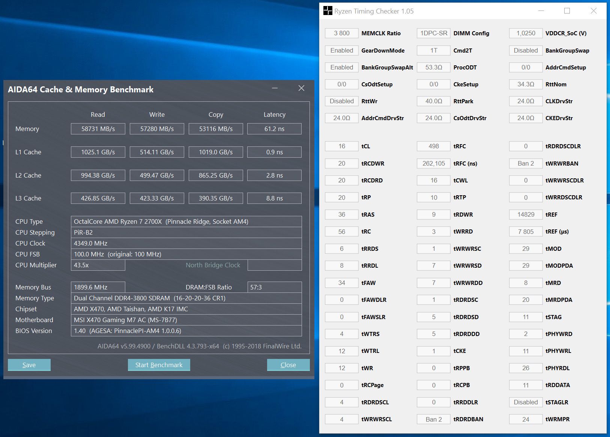Viewport: 610px width, 437px height.
Task: Select the ProcODT 53.3Ω value box
Action: tap(433, 67)
